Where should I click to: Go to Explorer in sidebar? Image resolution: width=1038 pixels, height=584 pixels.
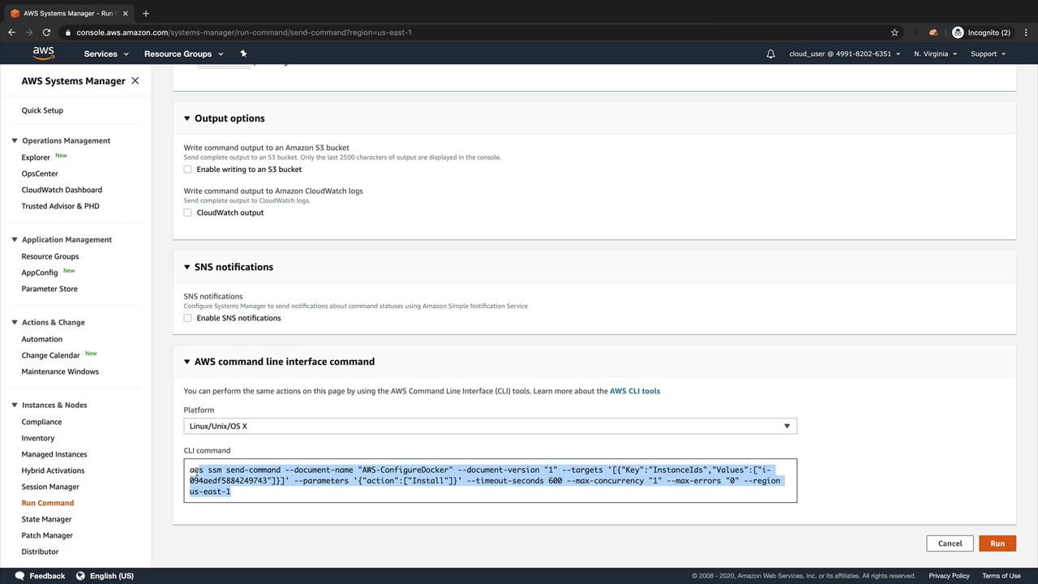click(36, 157)
